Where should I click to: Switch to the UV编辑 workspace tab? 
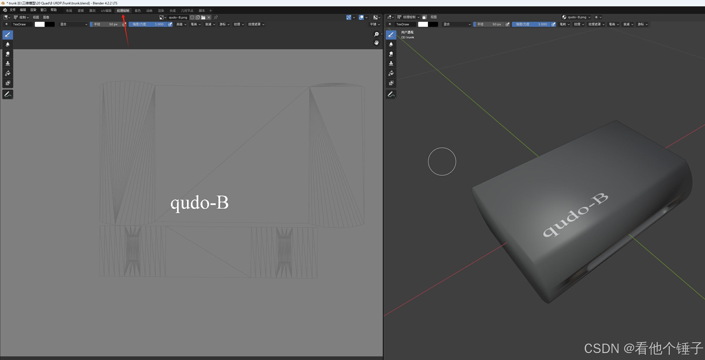click(x=106, y=10)
